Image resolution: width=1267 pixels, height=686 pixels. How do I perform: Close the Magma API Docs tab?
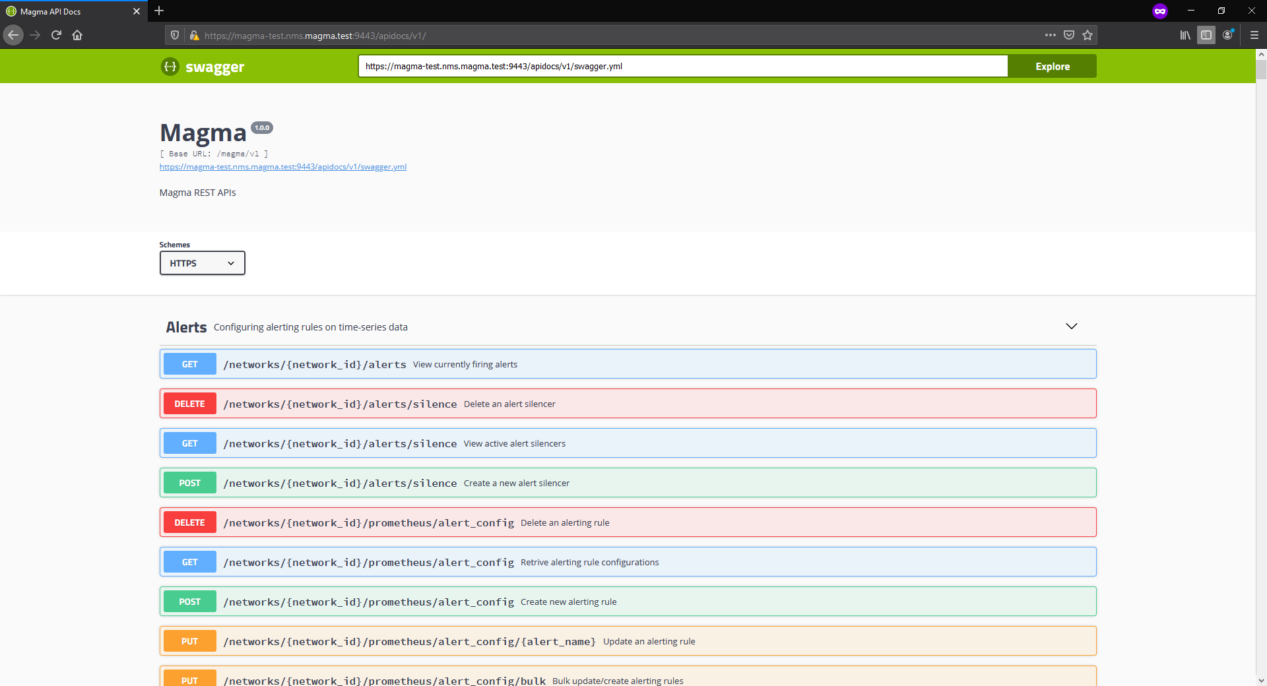(x=137, y=11)
